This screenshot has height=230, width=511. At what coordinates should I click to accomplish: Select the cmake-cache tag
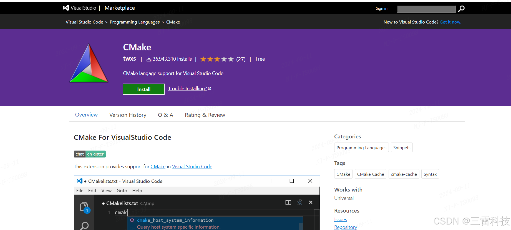pyautogui.click(x=404, y=174)
